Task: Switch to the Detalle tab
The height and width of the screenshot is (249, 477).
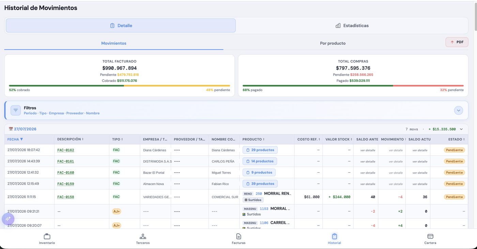Action: point(121,26)
